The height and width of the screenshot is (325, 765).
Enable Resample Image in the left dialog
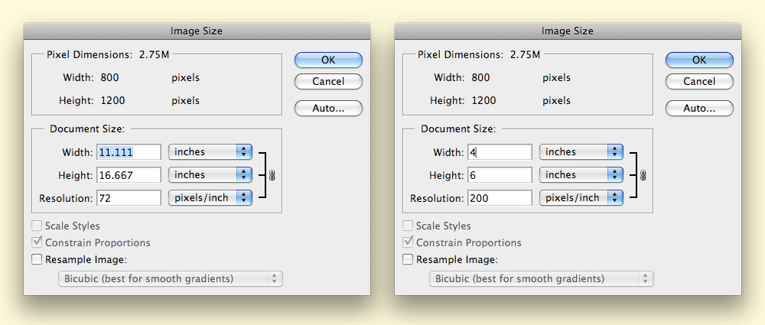(x=37, y=260)
